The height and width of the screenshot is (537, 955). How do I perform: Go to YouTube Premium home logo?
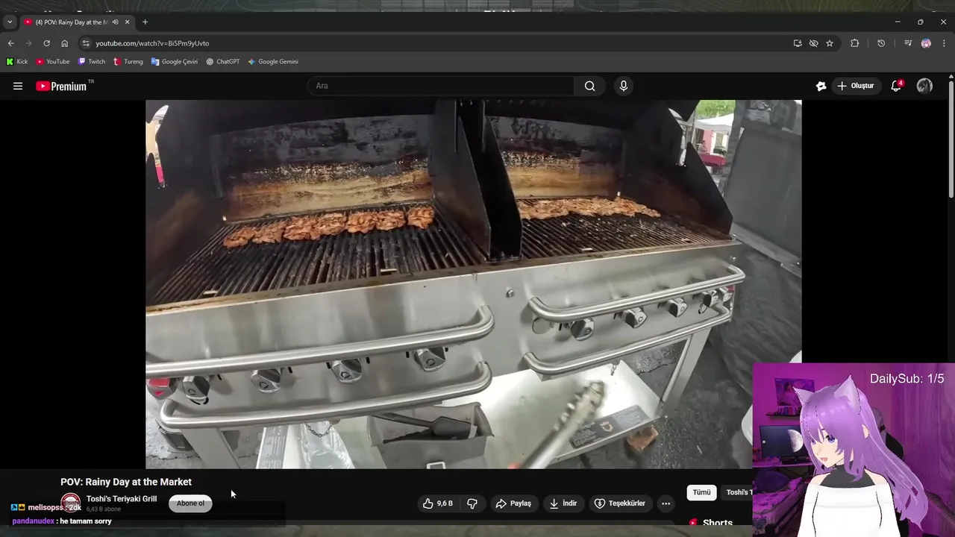(62, 86)
